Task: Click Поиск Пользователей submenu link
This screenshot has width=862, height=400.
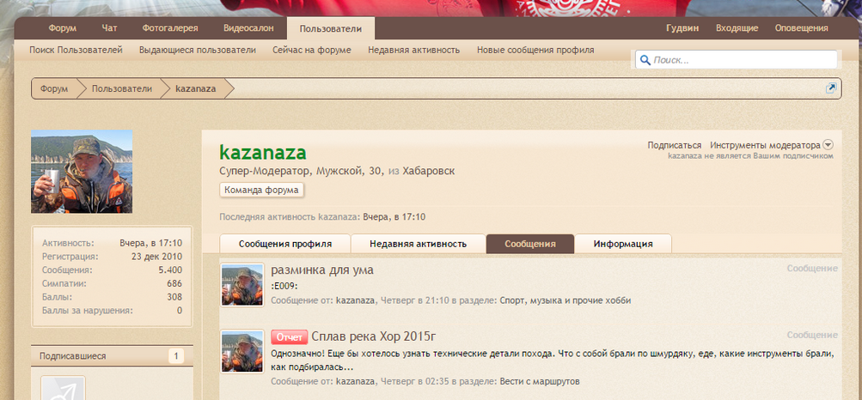Action: [x=76, y=50]
